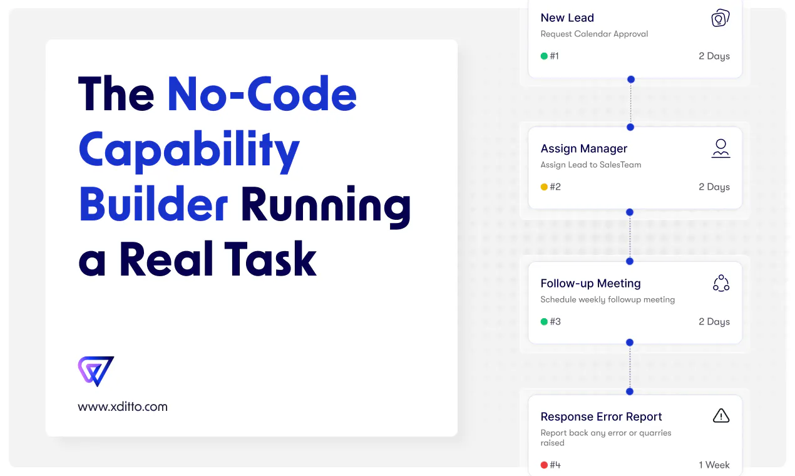Click the connector node above Follow-up Meeting card
795x476 pixels.
[630, 261]
